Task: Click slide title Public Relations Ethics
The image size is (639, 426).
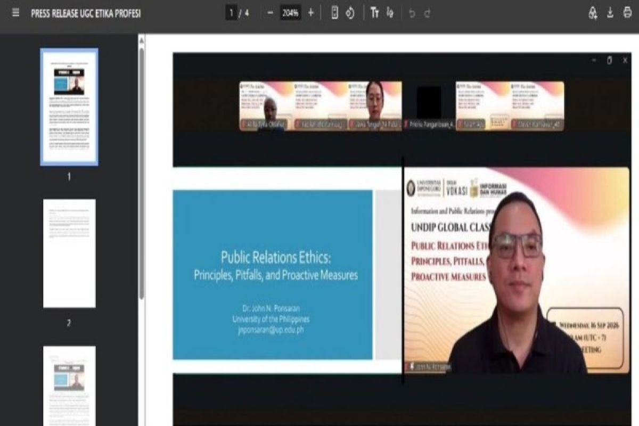Action: [x=276, y=258]
